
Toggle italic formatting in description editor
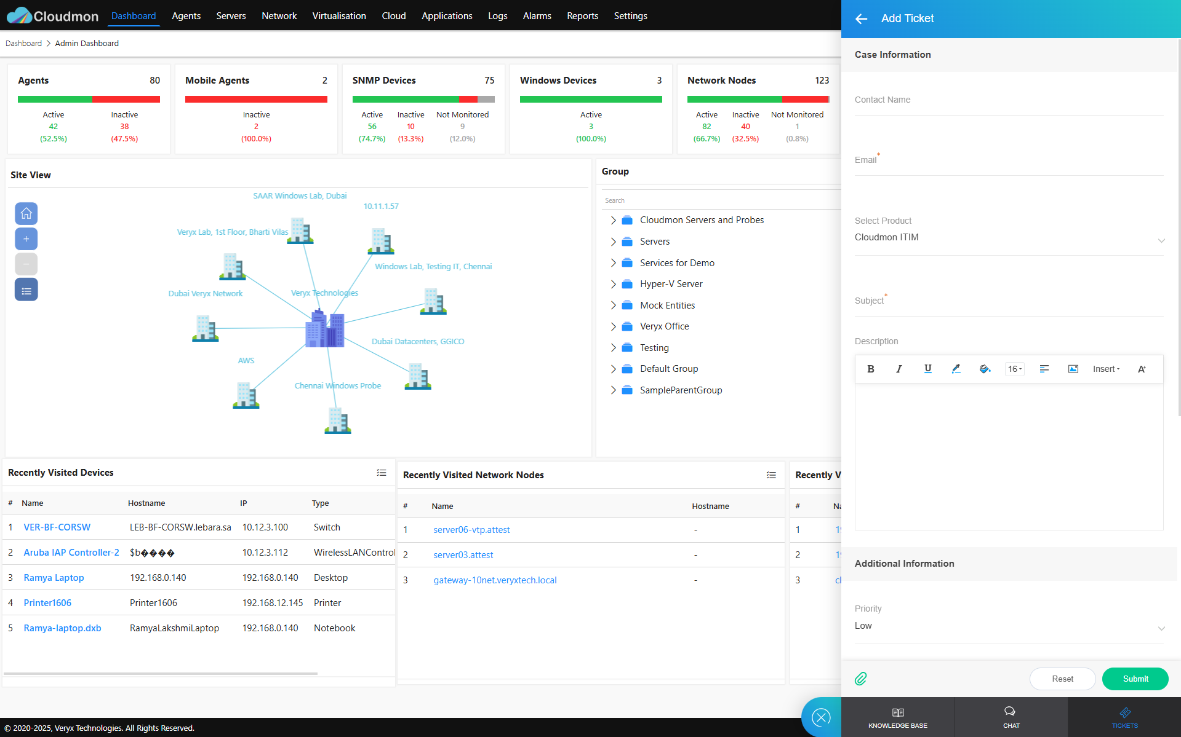pos(899,369)
